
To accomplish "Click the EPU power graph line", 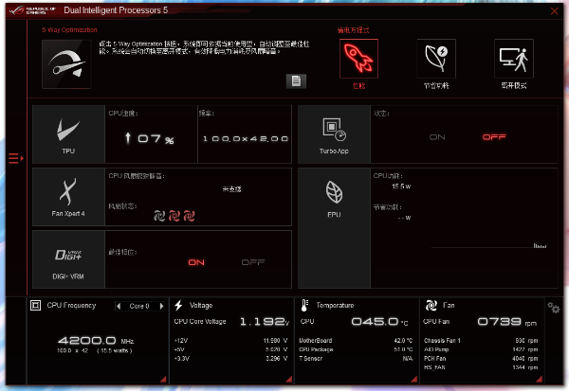I will 488,246.
